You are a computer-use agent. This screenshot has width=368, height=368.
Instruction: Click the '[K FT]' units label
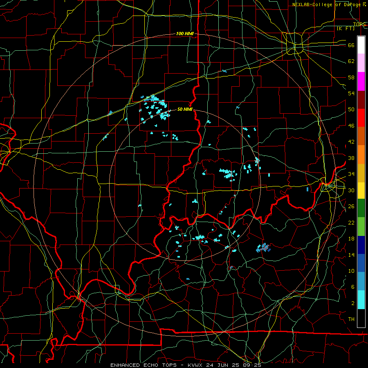pos(346,29)
